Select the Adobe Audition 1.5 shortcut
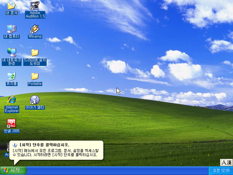 click(x=35, y=5)
